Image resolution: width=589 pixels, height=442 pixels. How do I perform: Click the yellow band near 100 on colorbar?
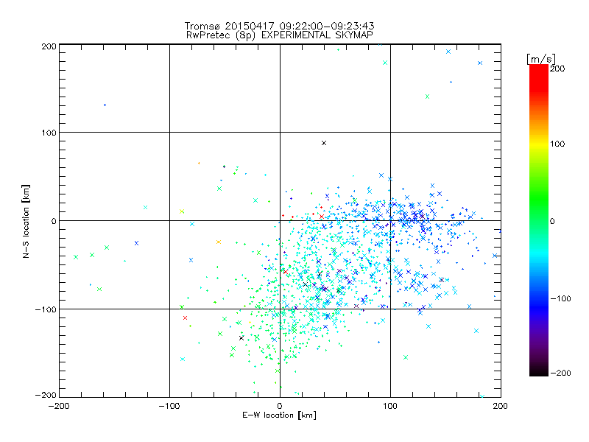coord(539,144)
